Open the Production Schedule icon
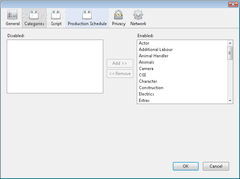 pos(87,15)
